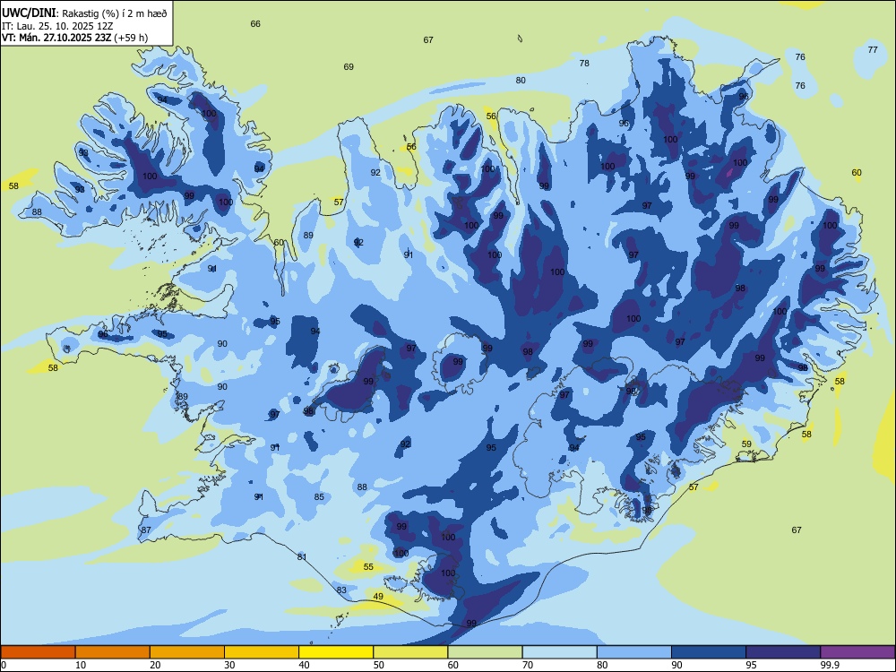Click the 'UWC/DINI' title text
Screen dimensions: 896x672
[x=29, y=13]
